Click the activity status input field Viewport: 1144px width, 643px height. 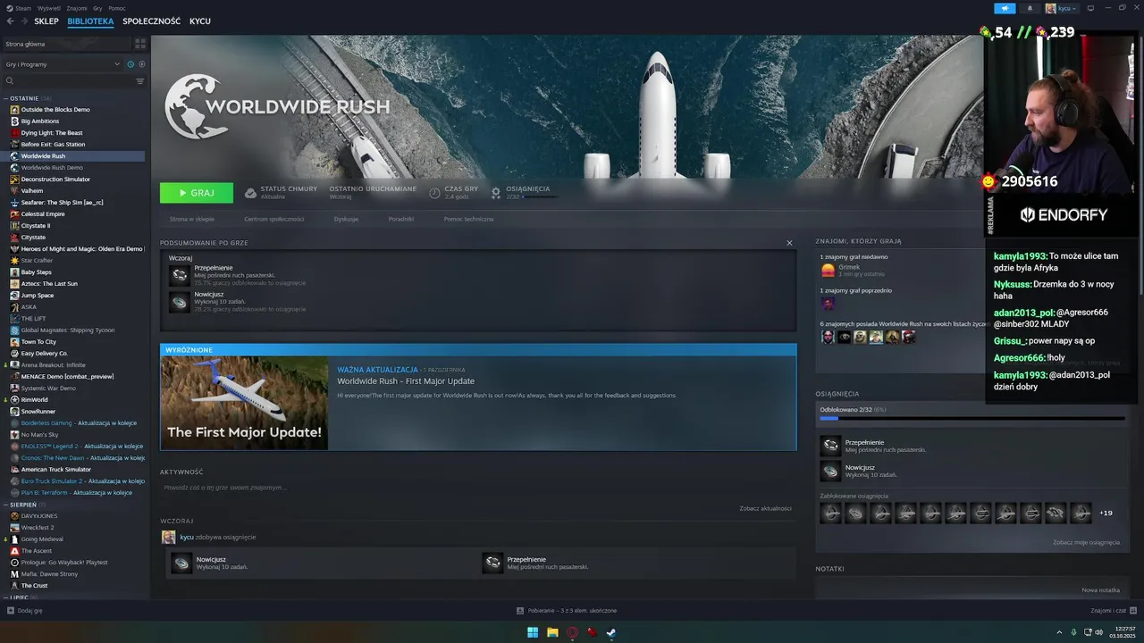click(478, 488)
